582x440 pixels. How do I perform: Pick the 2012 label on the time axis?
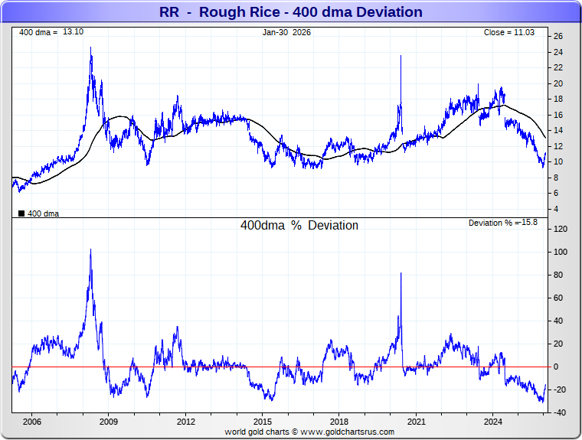[x=185, y=422]
